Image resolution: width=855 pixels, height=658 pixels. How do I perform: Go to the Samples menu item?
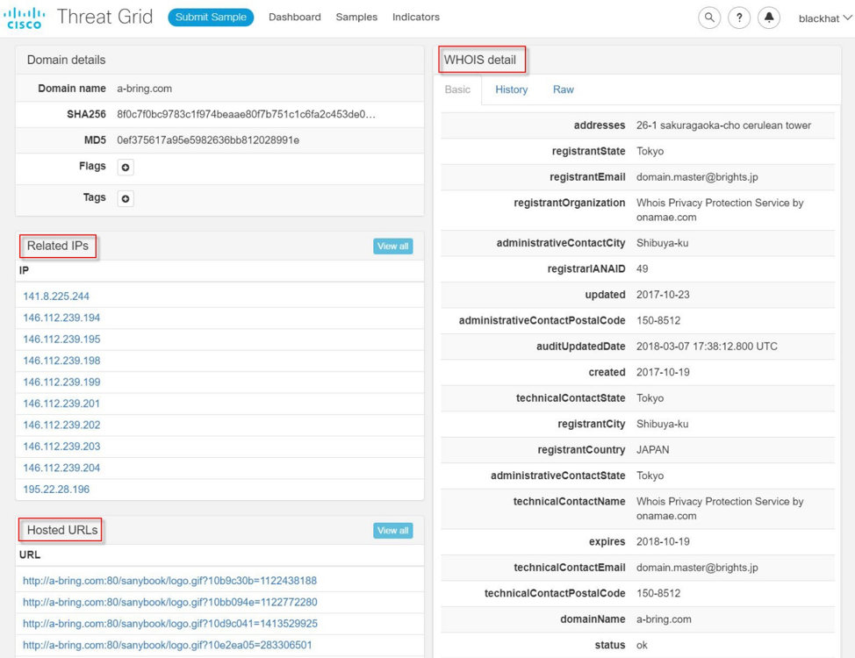coord(356,18)
